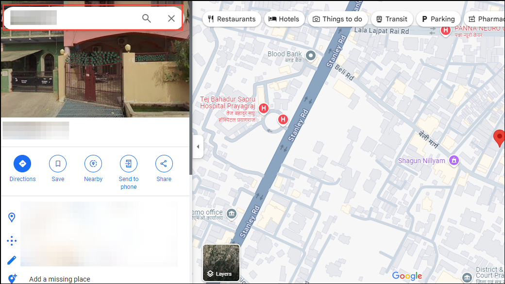
Task: Expand the Hotels category chip
Action: [285, 19]
